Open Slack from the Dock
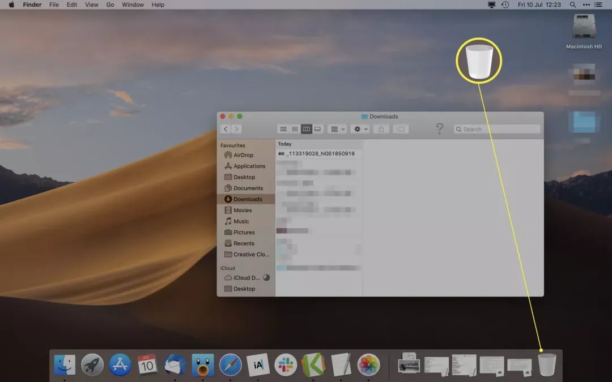The image size is (612, 382). [286, 365]
